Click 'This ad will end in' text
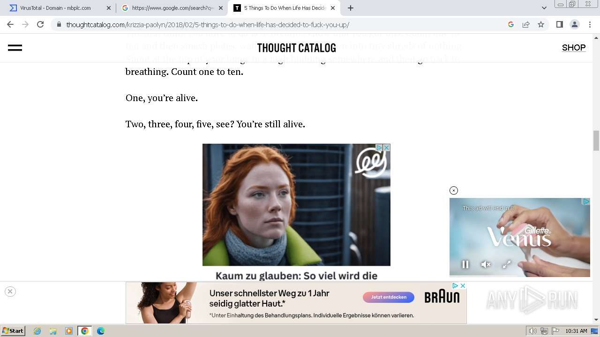 tap(488, 208)
